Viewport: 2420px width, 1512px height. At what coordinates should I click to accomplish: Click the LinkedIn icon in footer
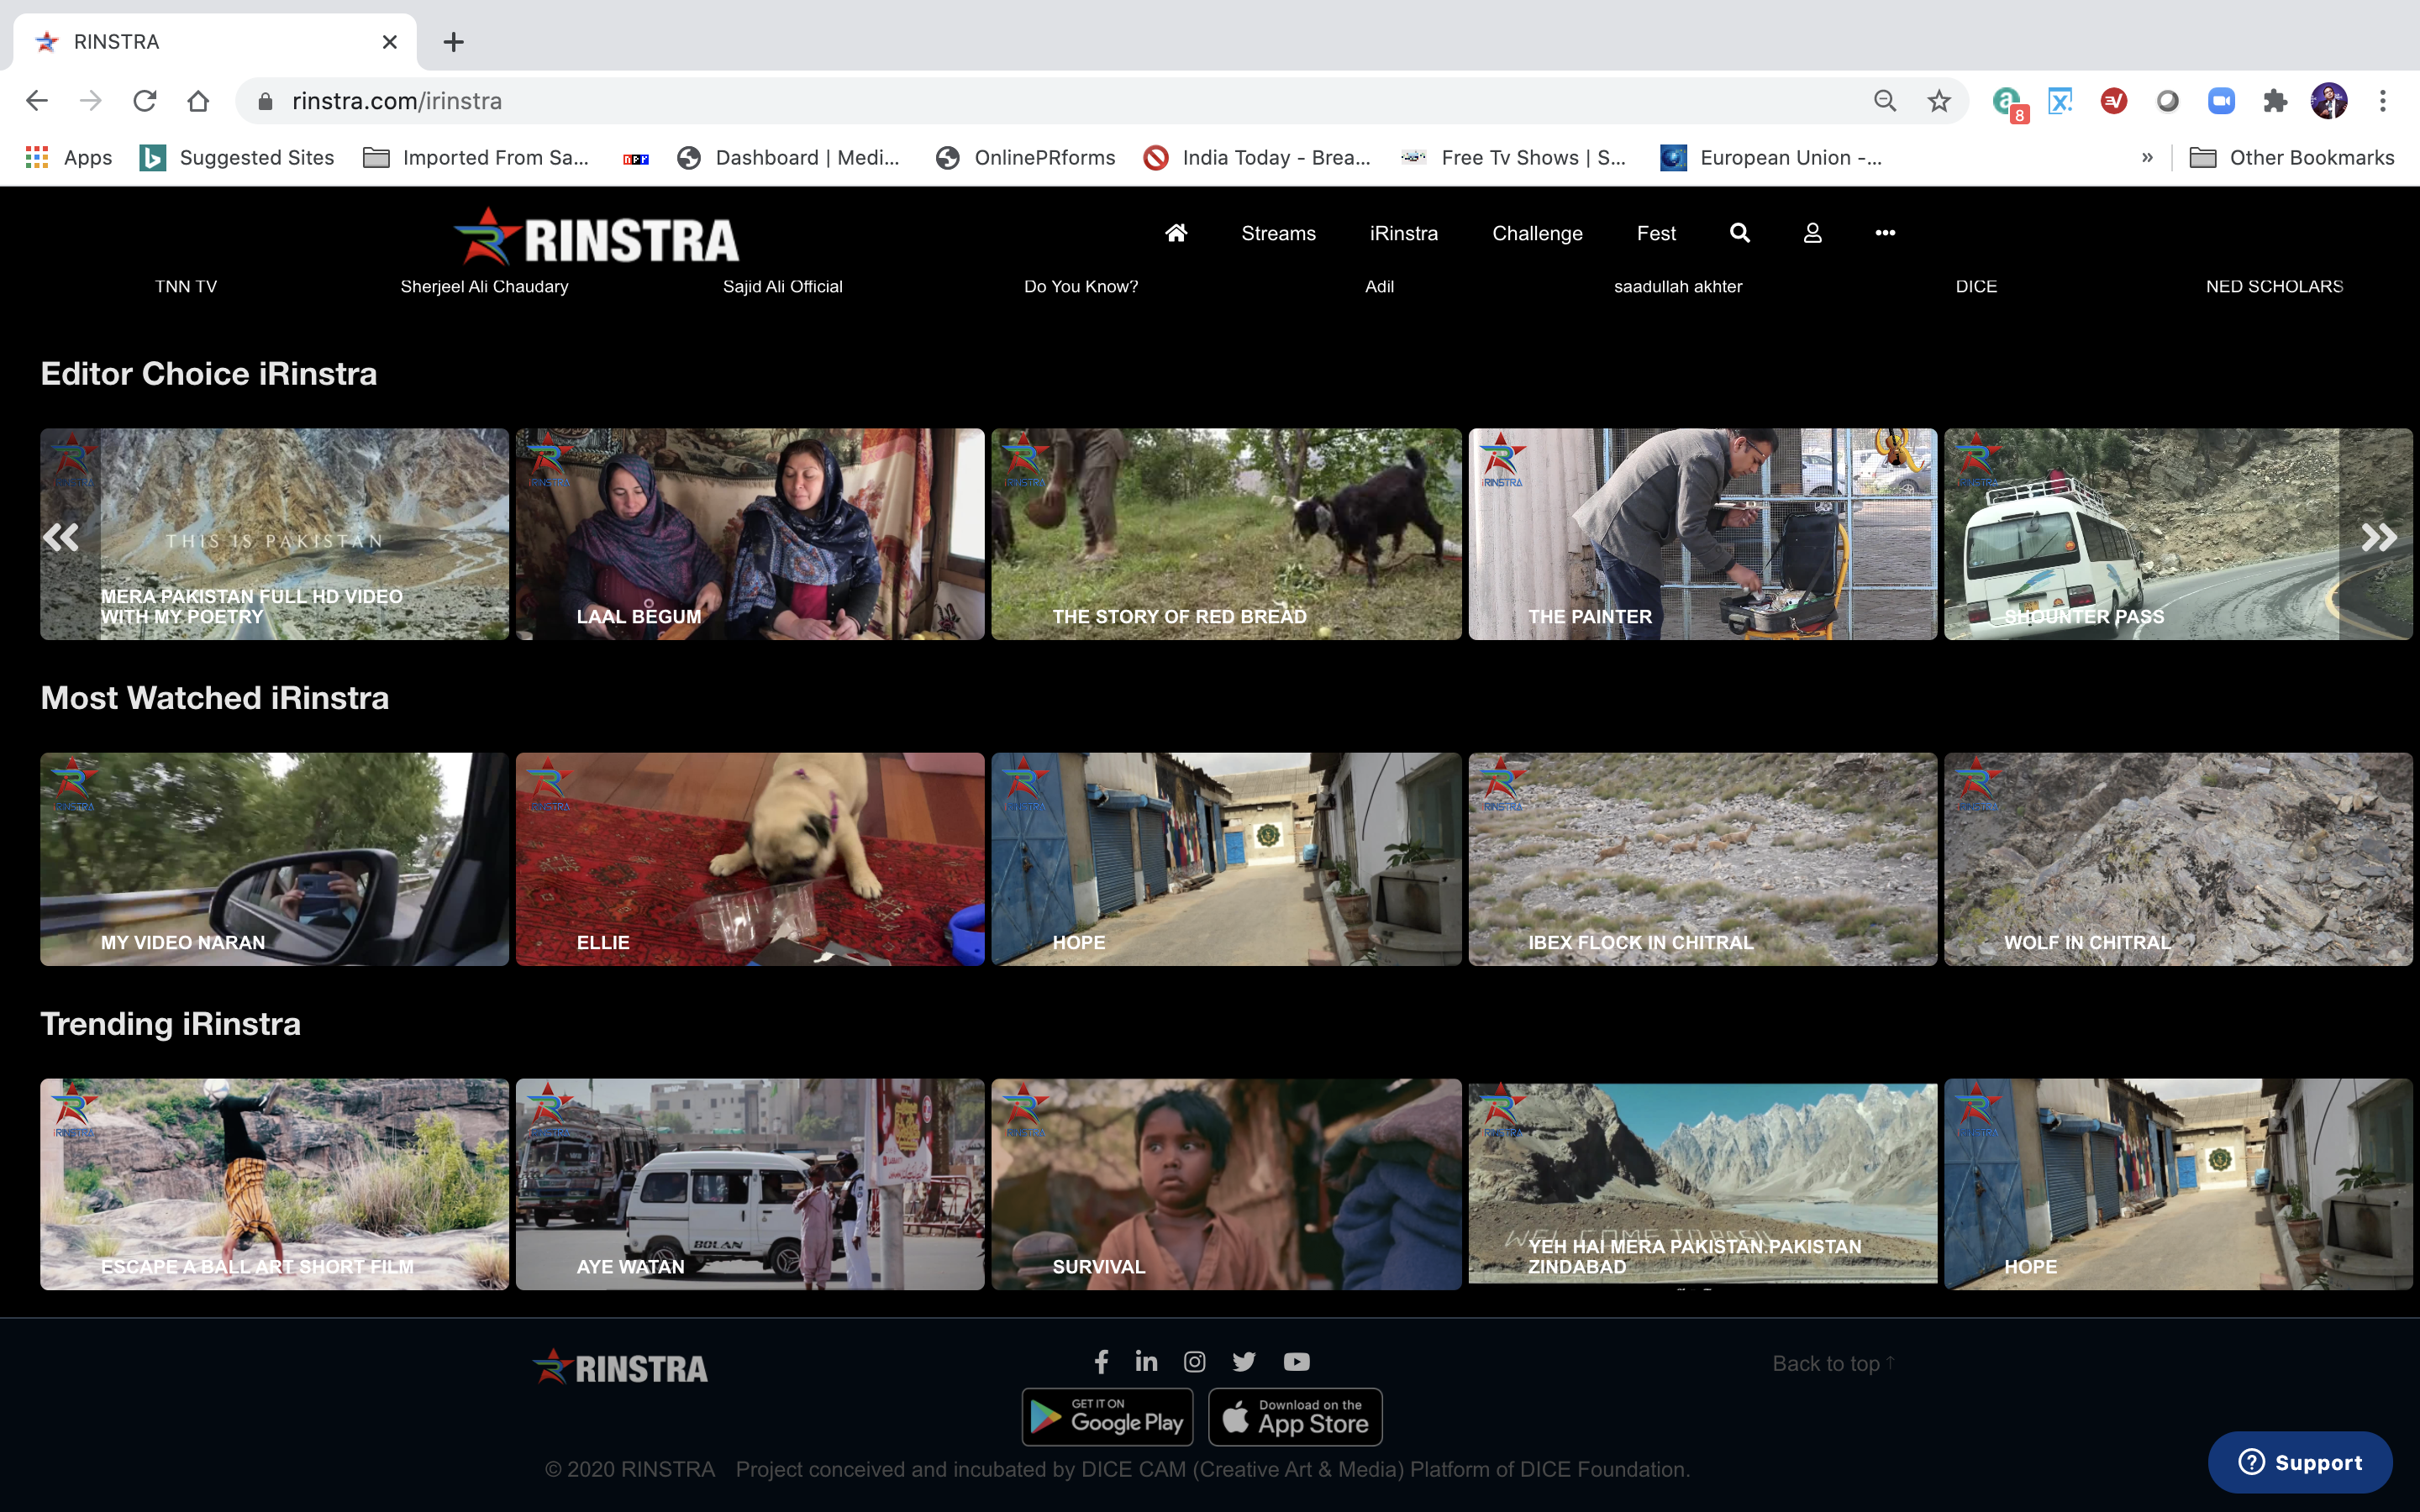tap(1146, 1361)
